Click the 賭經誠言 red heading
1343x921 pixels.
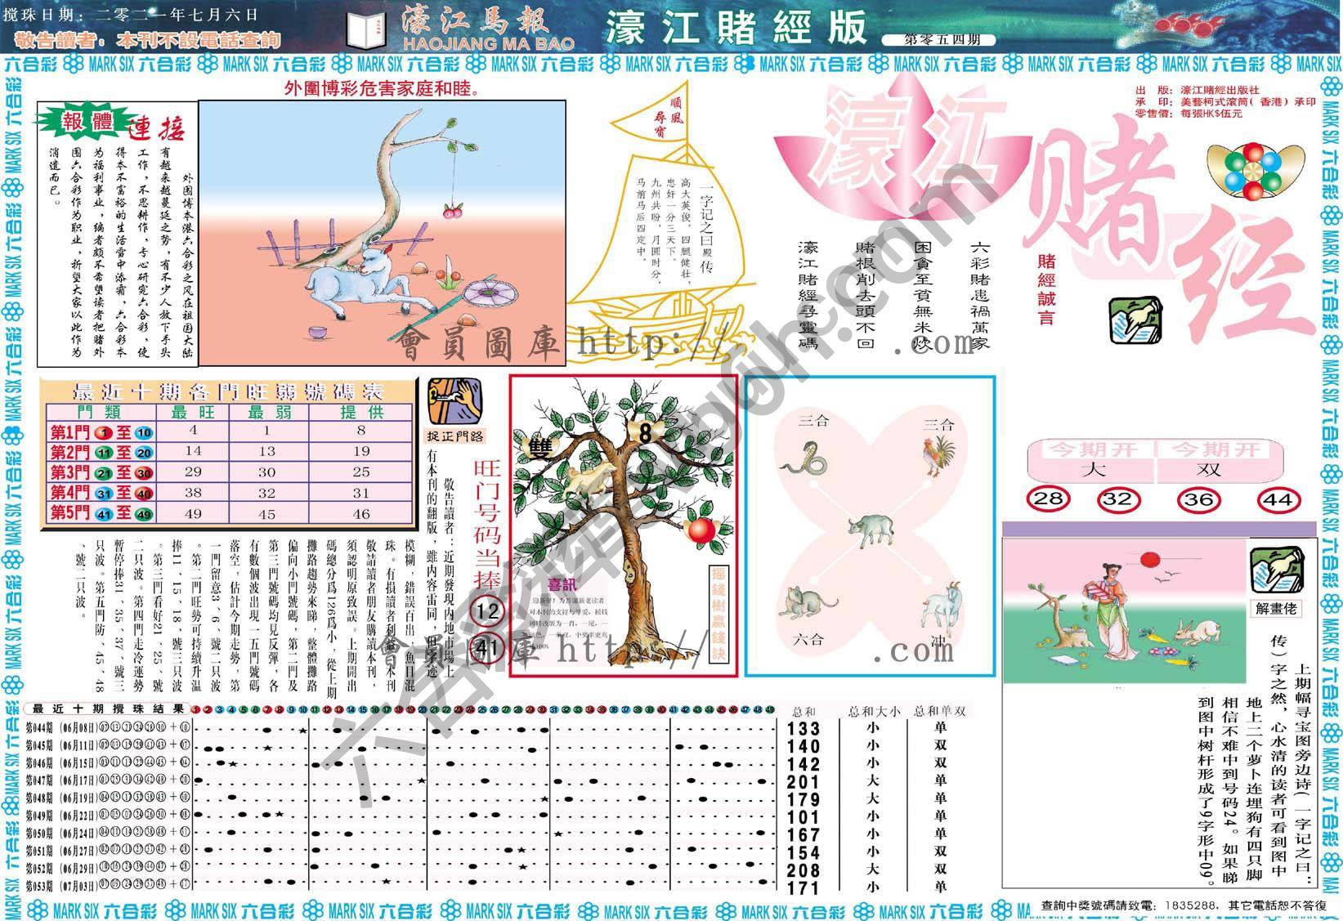pyautogui.click(x=1045, y=289)
